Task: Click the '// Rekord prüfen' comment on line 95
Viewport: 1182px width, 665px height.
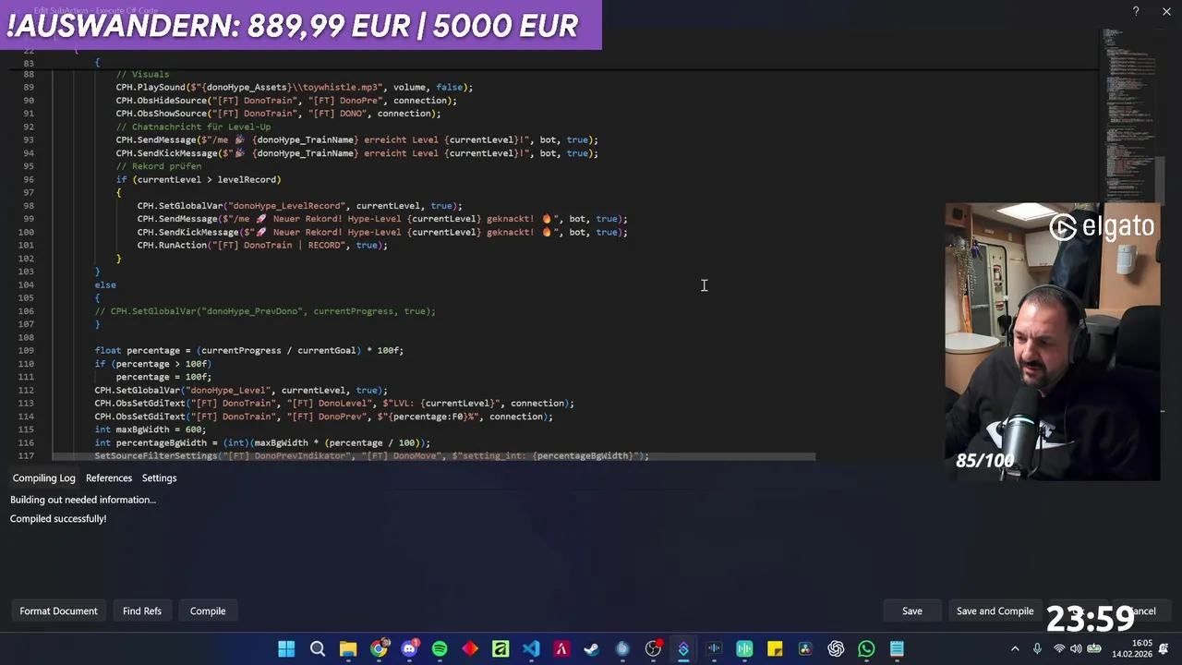Action: coord(158,166)
